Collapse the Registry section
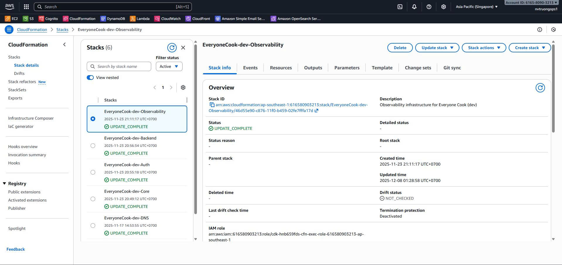The width and height of the screenshot is (562, 265). [x=4, y=183]
